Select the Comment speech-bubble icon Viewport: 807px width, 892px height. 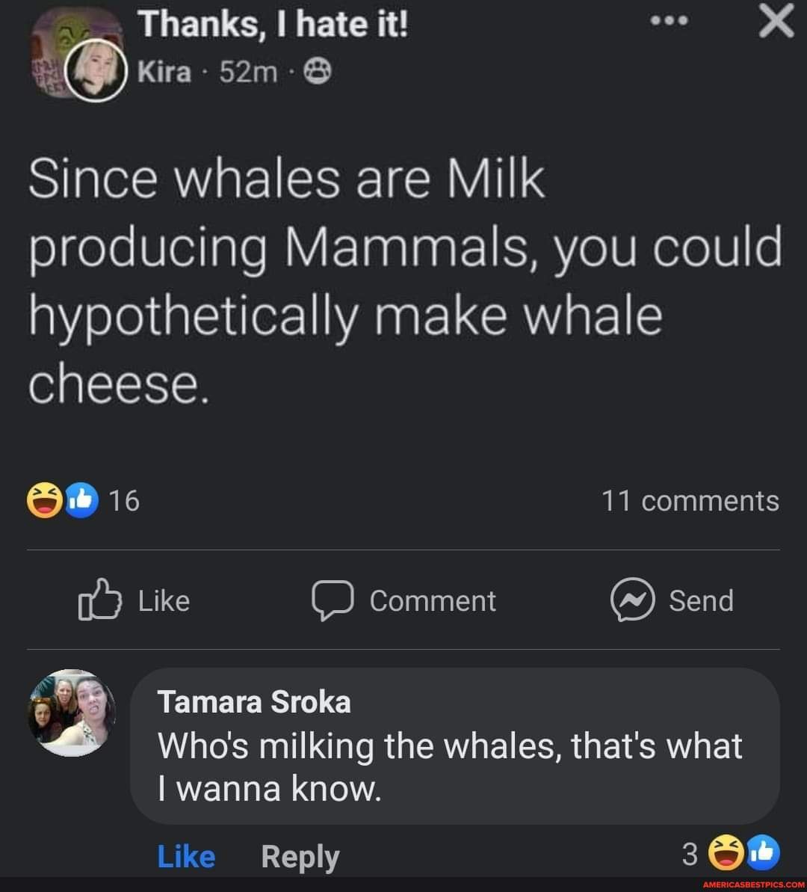click(332, 600)
